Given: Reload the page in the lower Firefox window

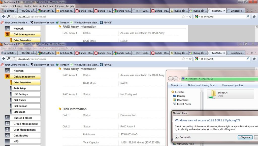Looking at the screenshot, I should 190,59.
